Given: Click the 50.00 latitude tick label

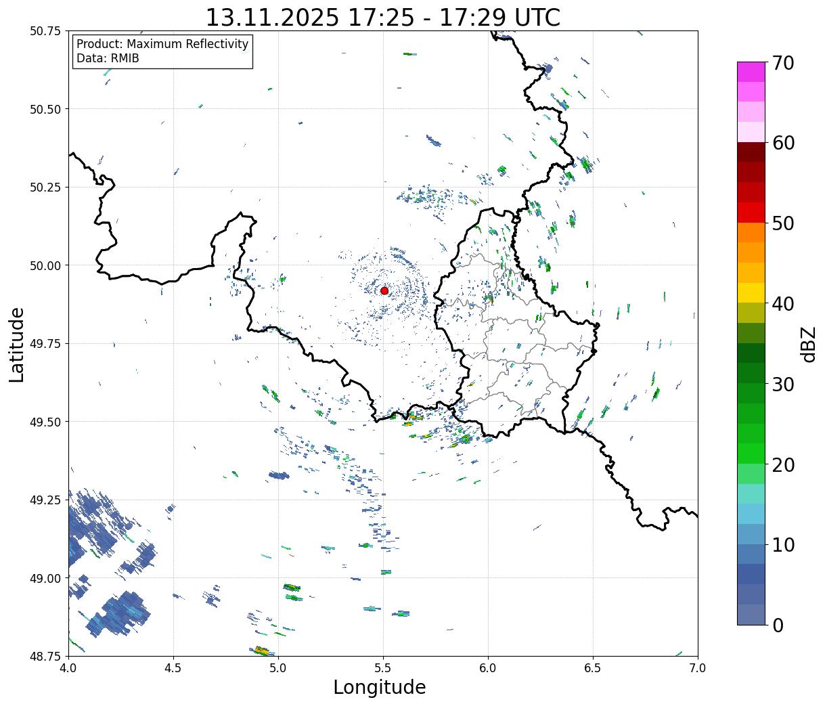Looking at the screenshot, I should click(45, 265).
